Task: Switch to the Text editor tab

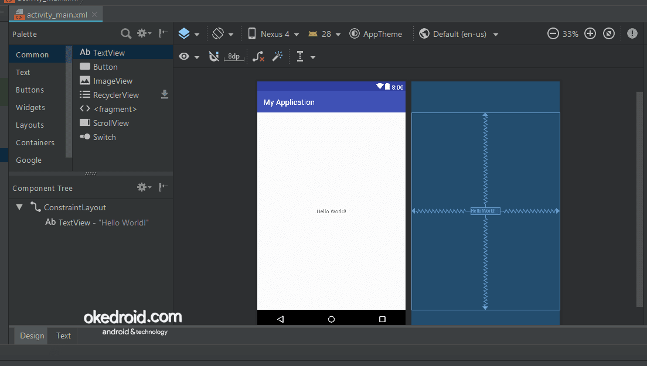Action: 63,336
